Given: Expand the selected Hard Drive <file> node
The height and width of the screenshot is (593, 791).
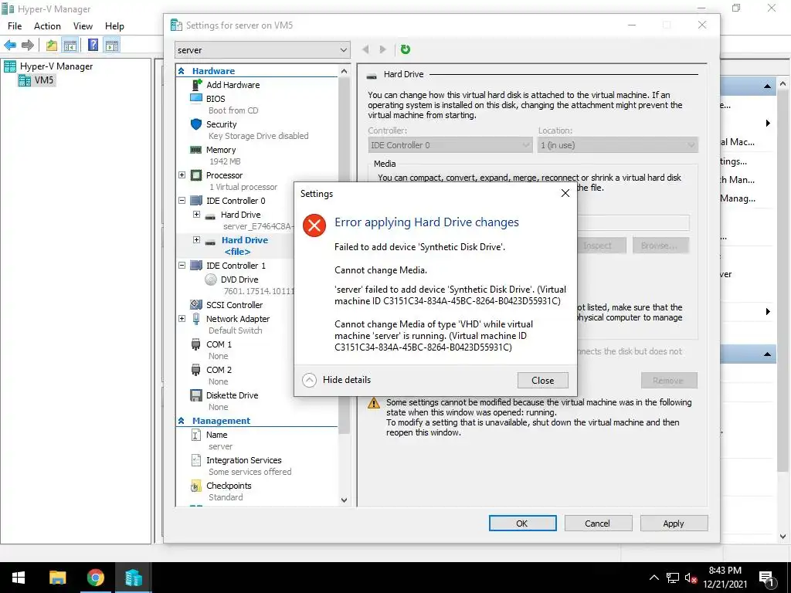Looking at the screenshot, I should point(197,240).
